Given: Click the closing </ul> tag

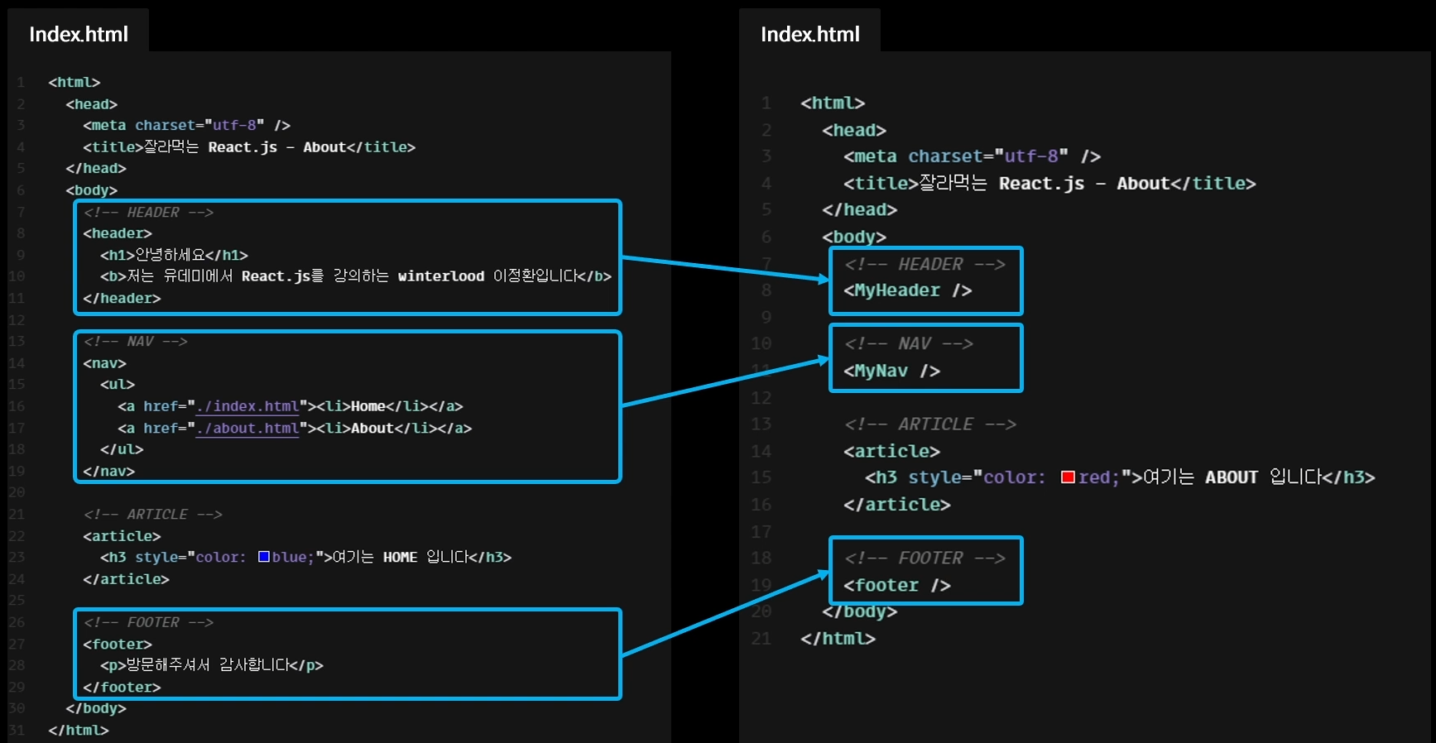Looking at the screenshot, I should coord(122,449).
